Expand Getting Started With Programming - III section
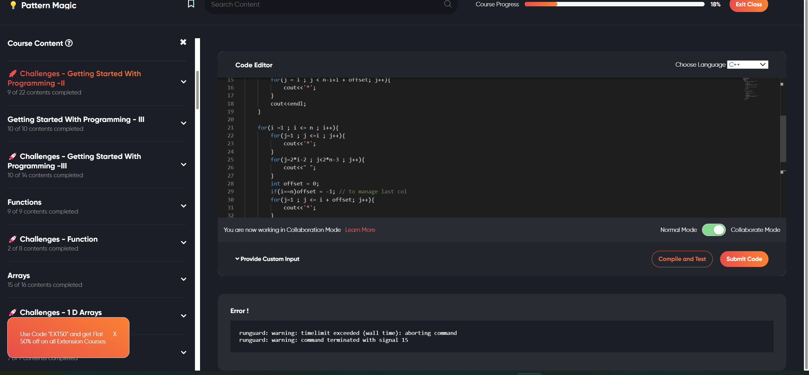Image resolution: width=809 pixels, height=375 pixels. 183,123
